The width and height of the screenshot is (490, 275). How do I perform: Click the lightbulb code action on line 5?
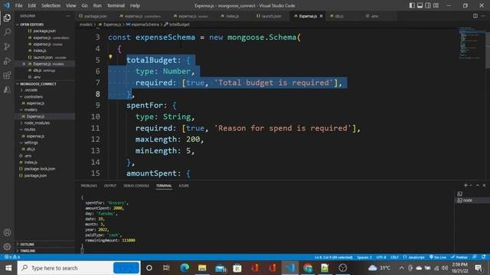point(110,57)
